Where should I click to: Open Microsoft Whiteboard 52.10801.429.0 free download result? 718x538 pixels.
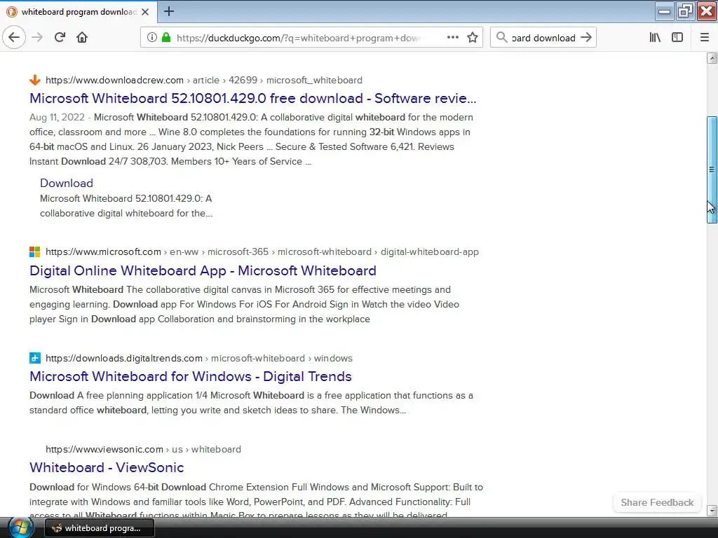point(252,98)
